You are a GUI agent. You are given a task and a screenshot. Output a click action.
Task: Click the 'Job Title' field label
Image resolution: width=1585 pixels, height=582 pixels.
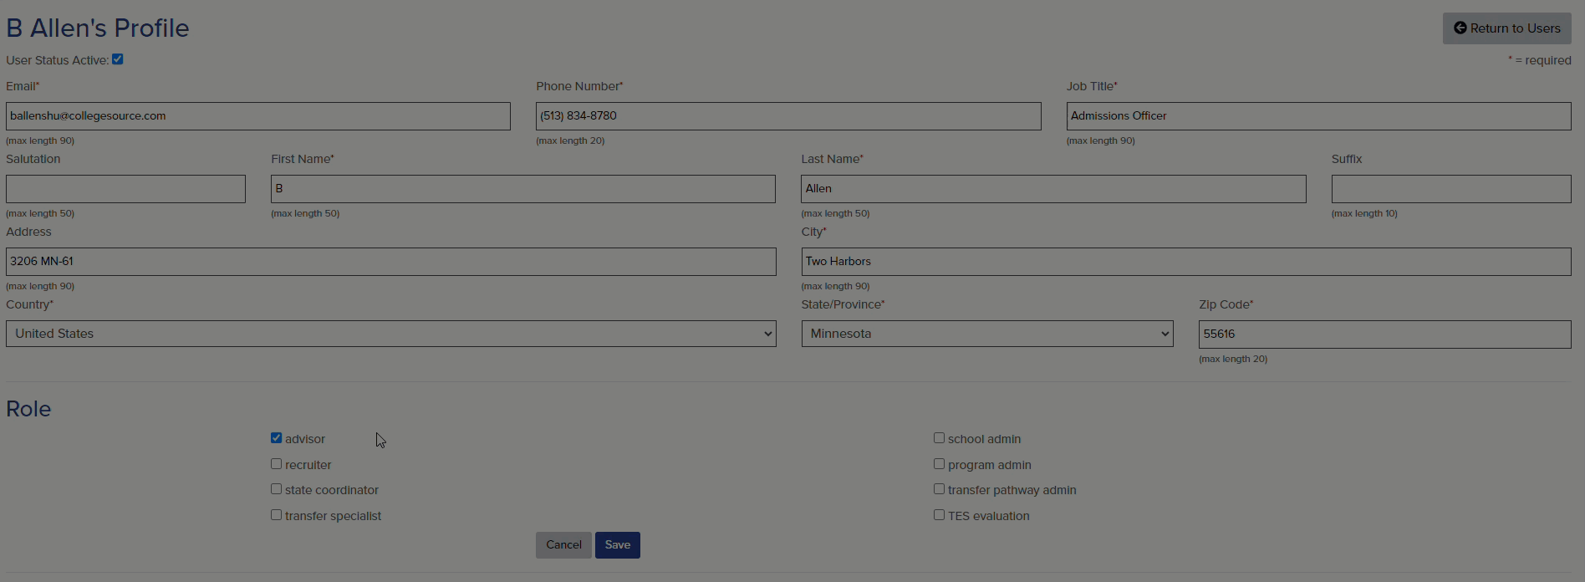coord(1091,86)
